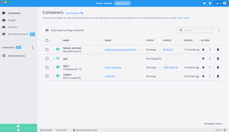Check the select-all containers header checkbox
The width and height of the screenshot is (229, 132).
coord(47,40)
